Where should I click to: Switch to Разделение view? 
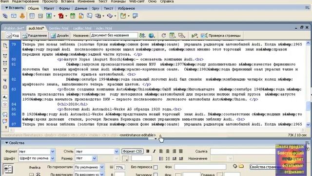pyautogui.click(x=35, y=36)
